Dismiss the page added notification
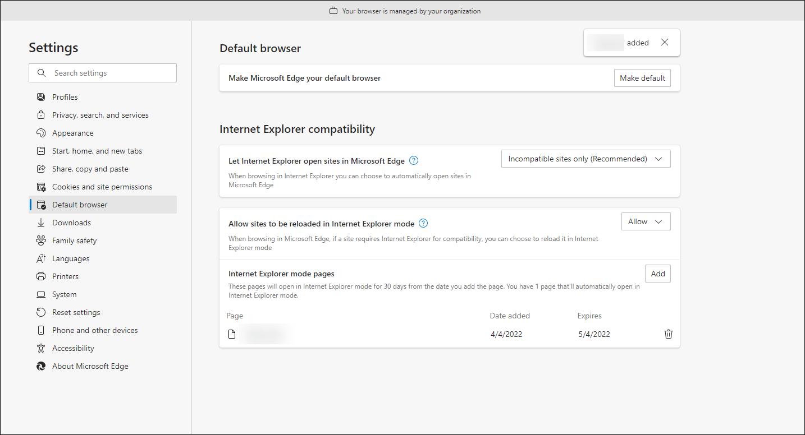805x435 pixels. 664,42
